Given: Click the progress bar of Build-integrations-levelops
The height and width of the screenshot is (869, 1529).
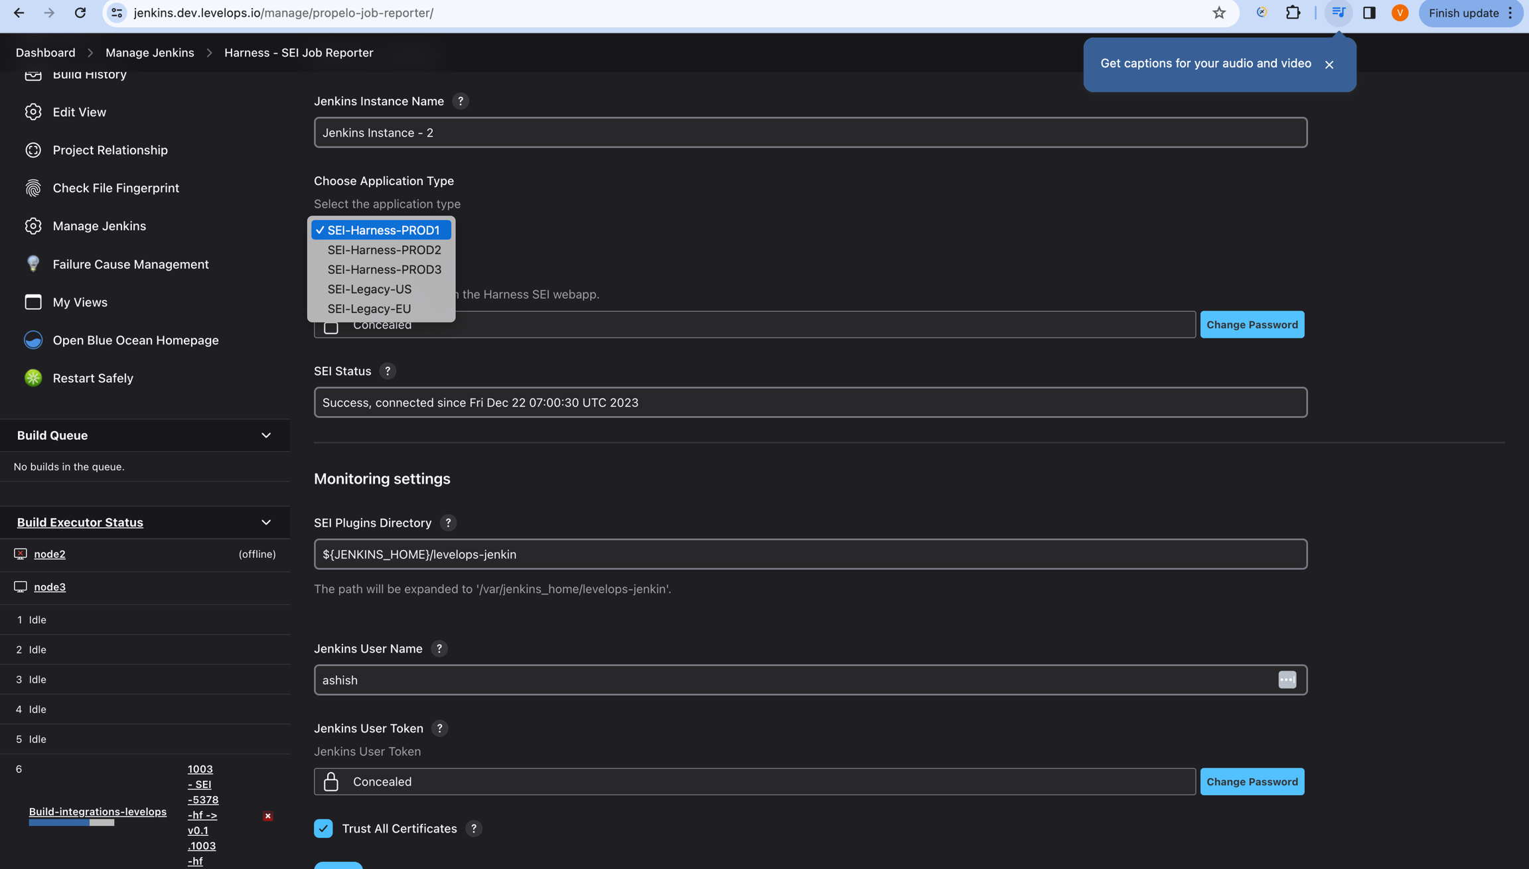Looking at the screenshot, I should [x=71, y=822].
